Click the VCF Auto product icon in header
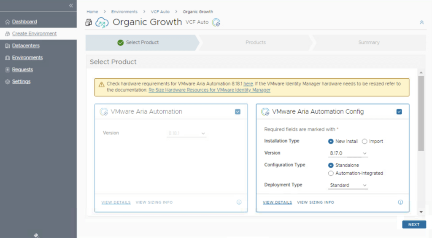Viewport: 432px width, 238px height. pos(216,23)
